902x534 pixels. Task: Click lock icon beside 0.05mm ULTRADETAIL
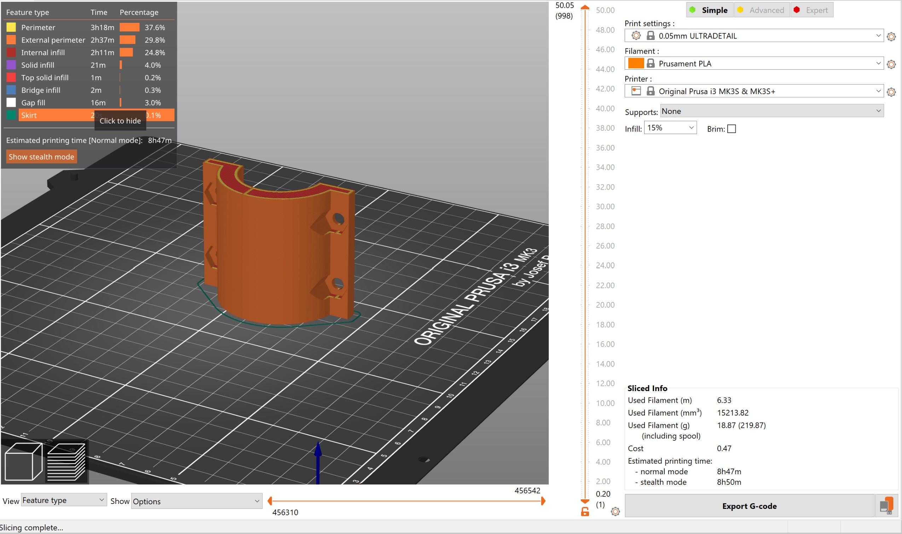(651, 35)
